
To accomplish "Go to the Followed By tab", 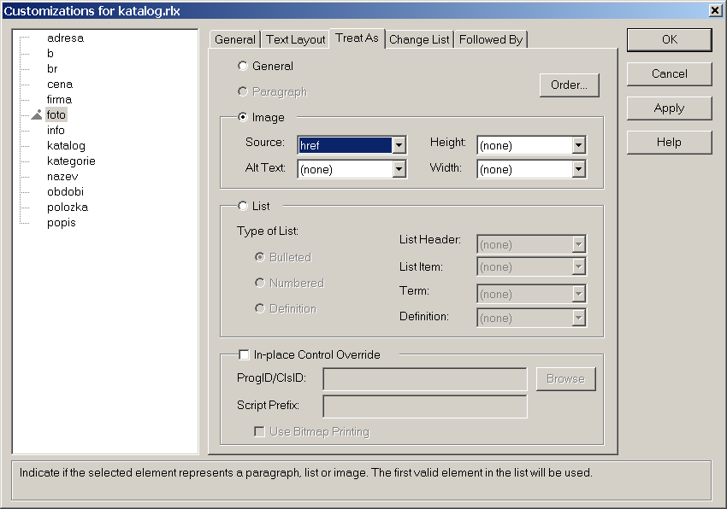I will click(491, 39).
